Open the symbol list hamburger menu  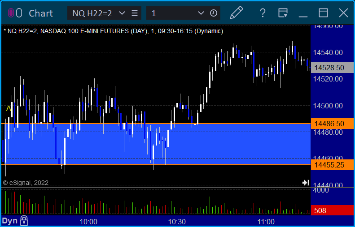point(135,13)
